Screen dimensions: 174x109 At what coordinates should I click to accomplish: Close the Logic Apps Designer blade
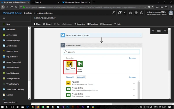172,18
